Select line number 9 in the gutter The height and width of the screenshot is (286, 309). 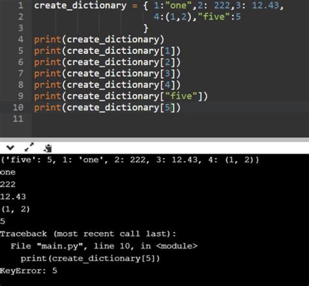pyautogui.click(x=21, y=96)
